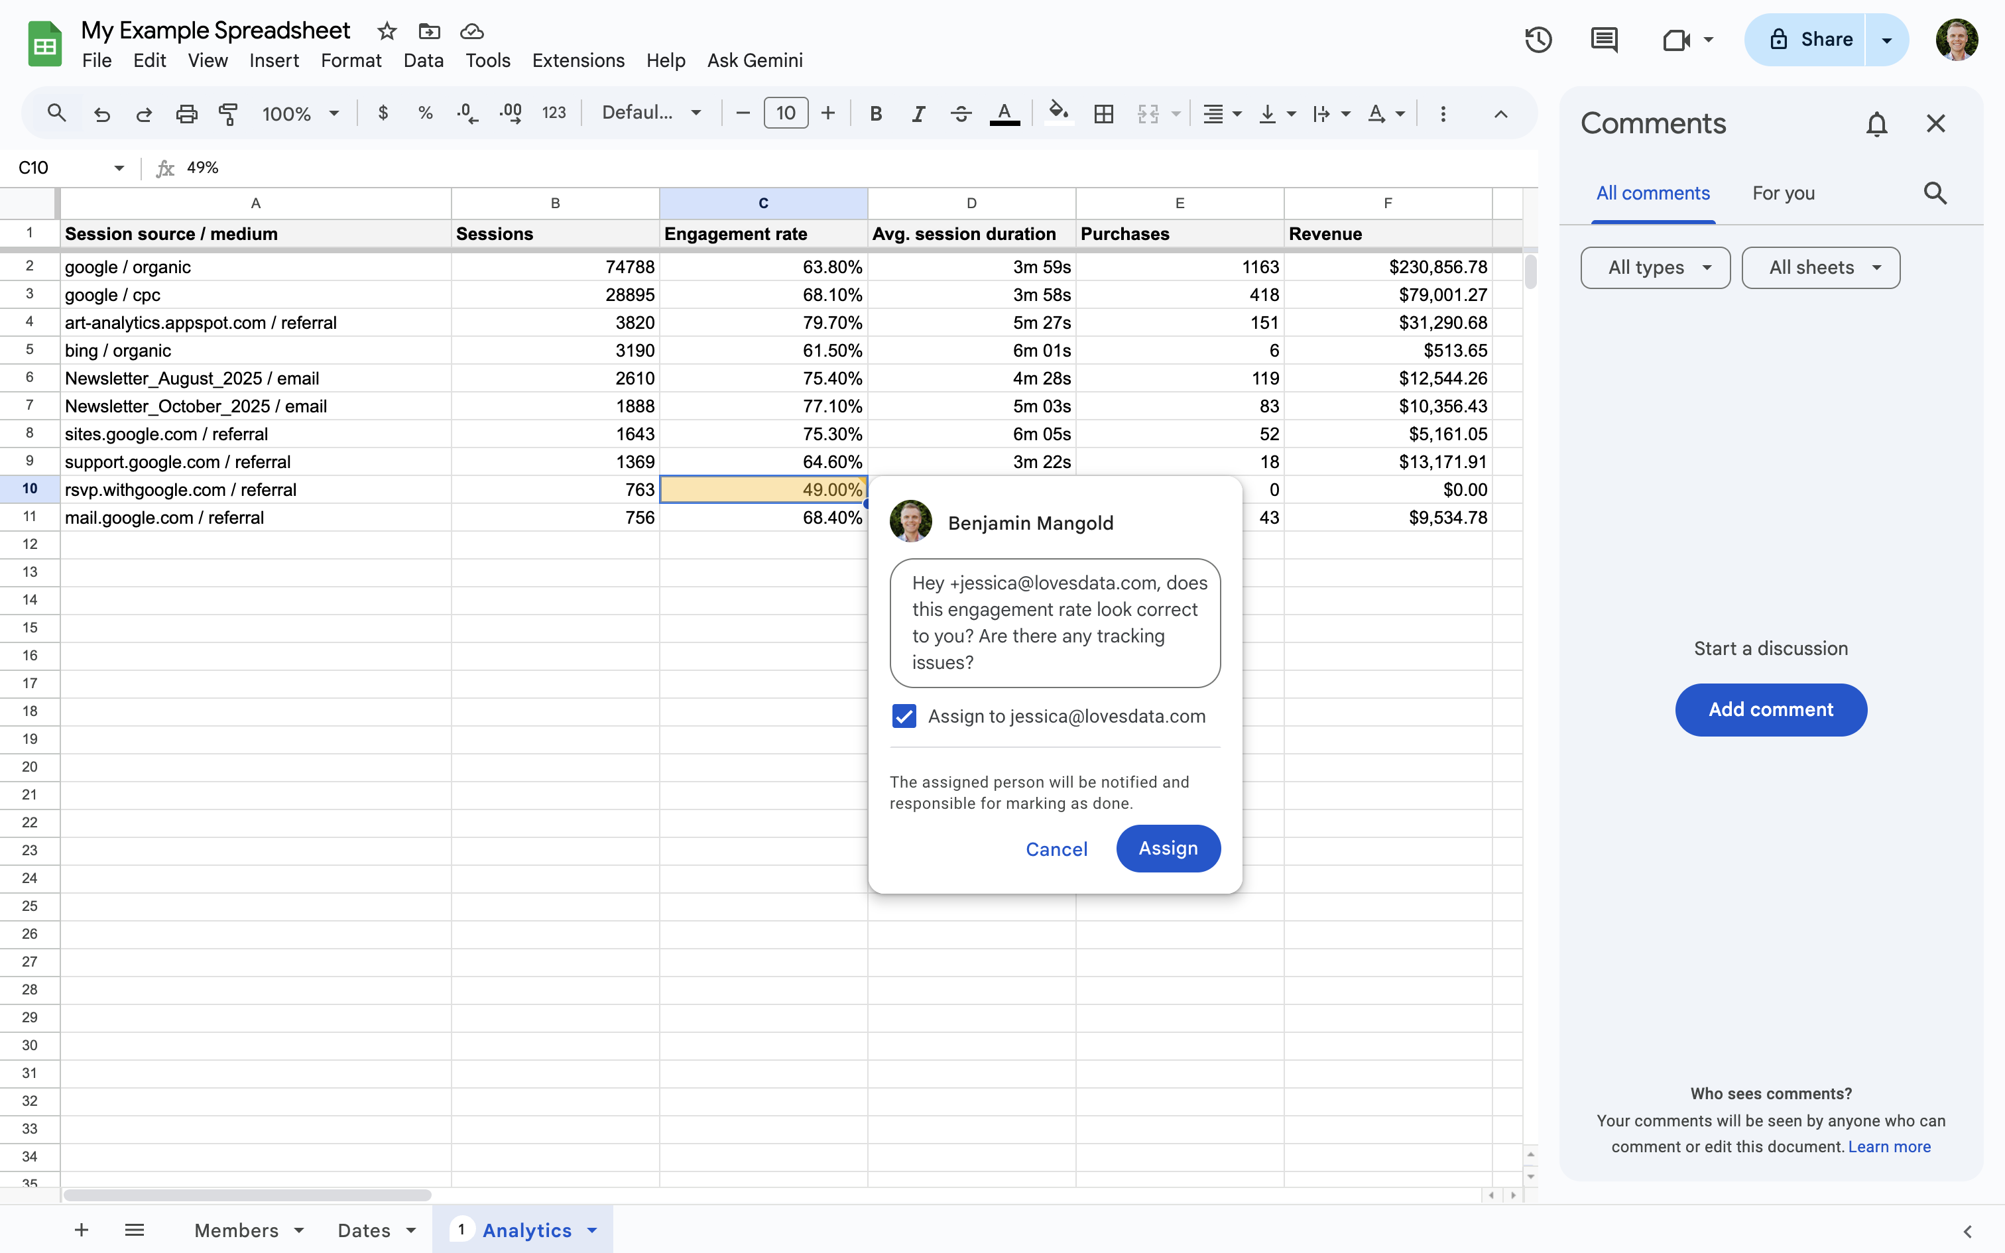The height and width of the screenshot is (1253, 2005).
Task: Toggle bold formatting button
Action: tap(876, 113)
